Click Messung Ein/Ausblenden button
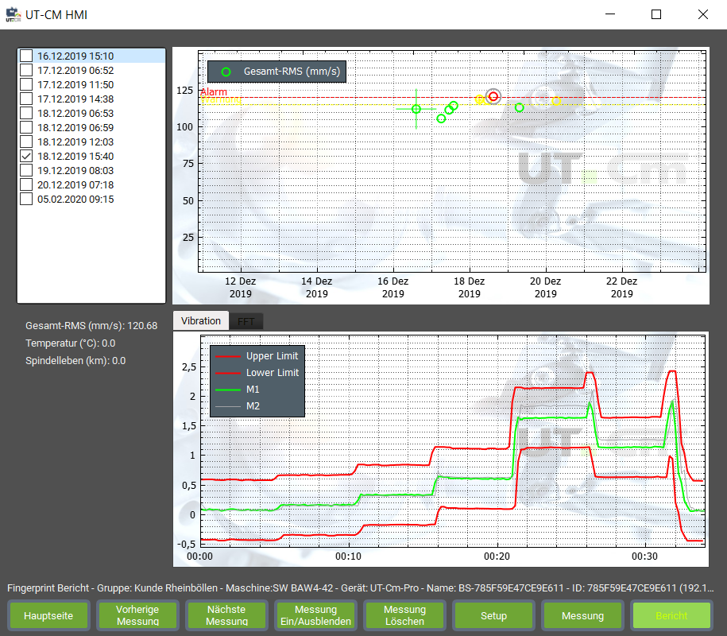This screenshot has width=727, height=636. coord(316,615)
